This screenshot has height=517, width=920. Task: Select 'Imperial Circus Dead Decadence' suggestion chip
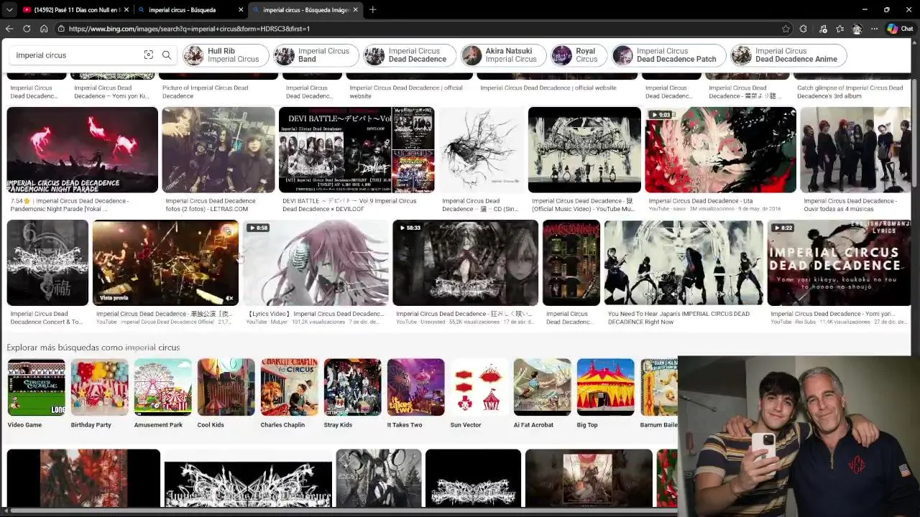click(x=410, y=55)
